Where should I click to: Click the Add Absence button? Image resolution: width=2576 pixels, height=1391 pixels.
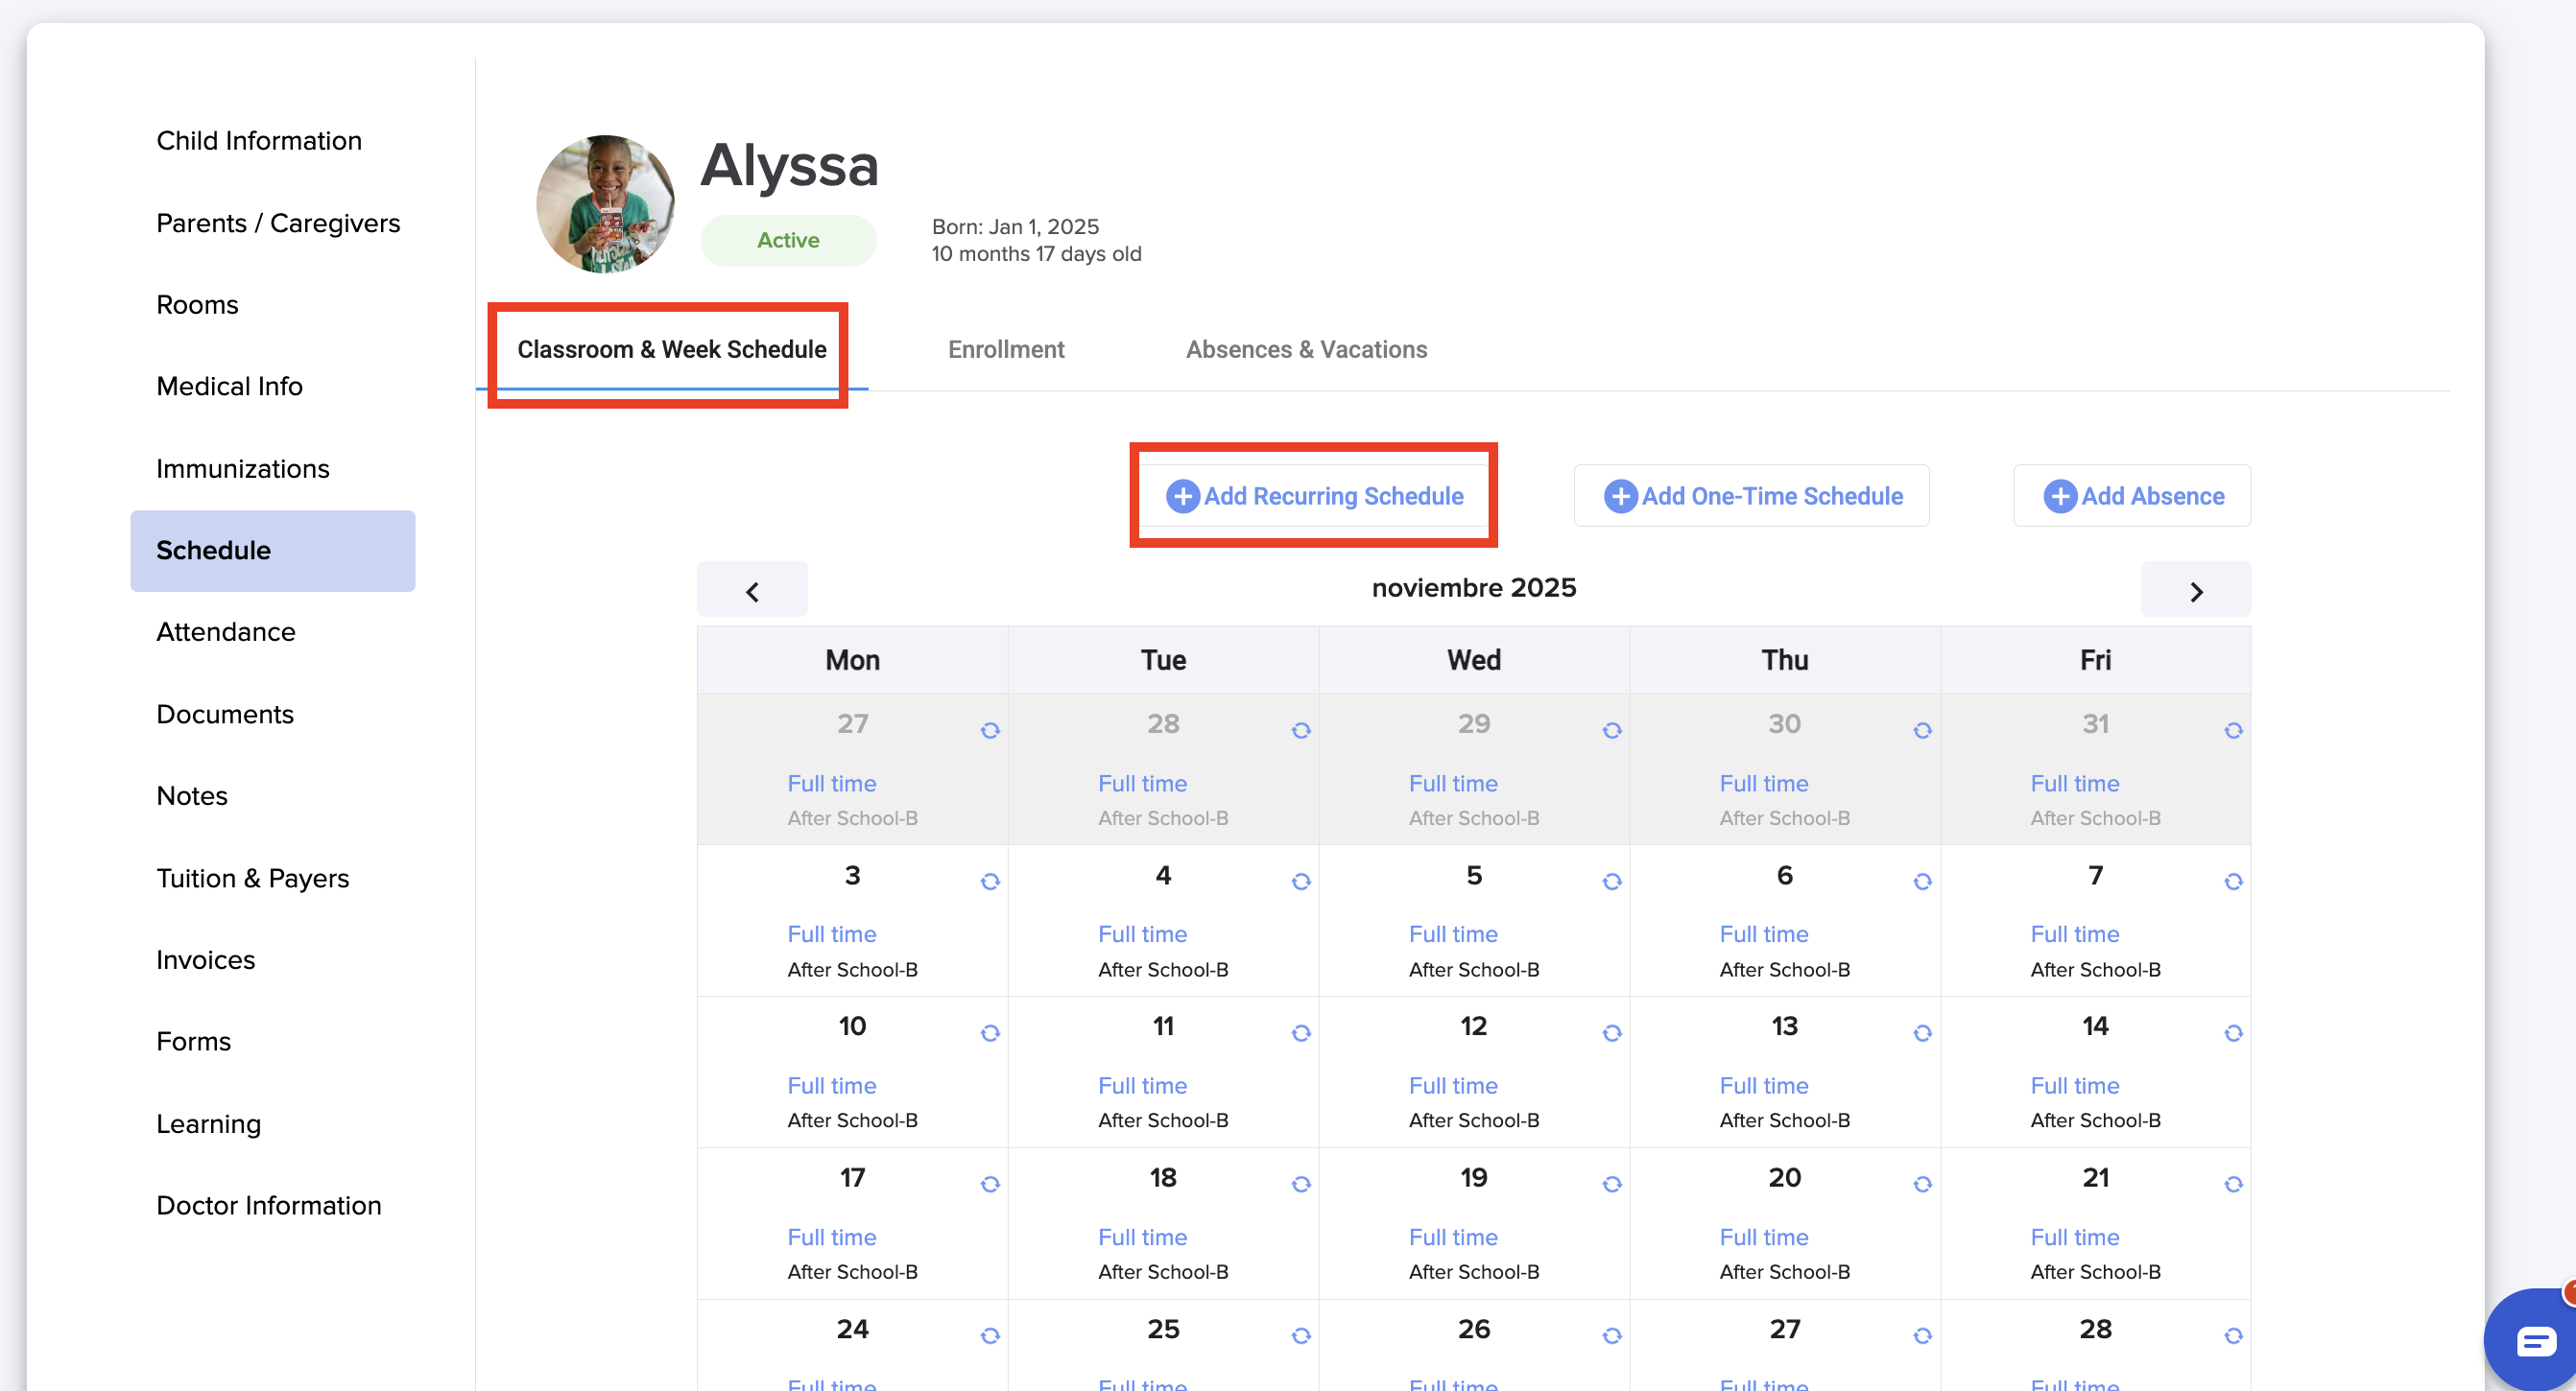(2131, 496)
